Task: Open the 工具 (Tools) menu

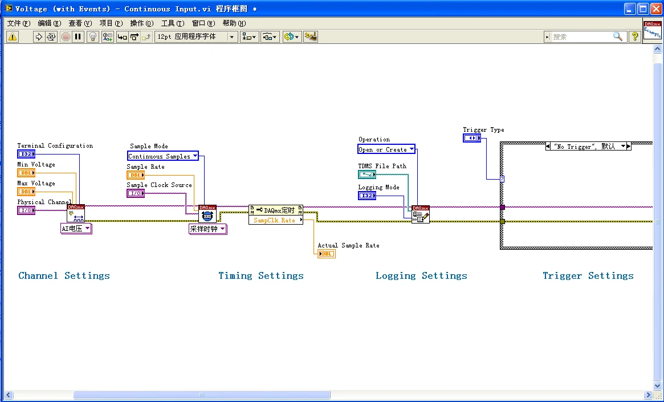Action: 172,23
